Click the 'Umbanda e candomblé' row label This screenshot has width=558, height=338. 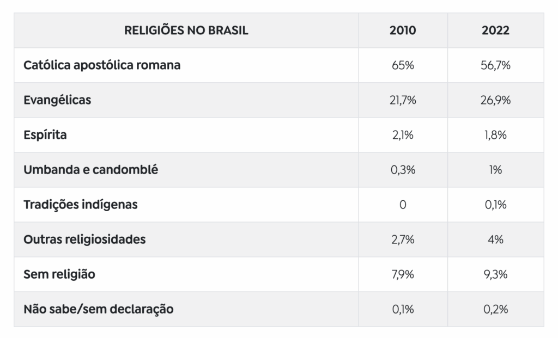tap(90, 170)
